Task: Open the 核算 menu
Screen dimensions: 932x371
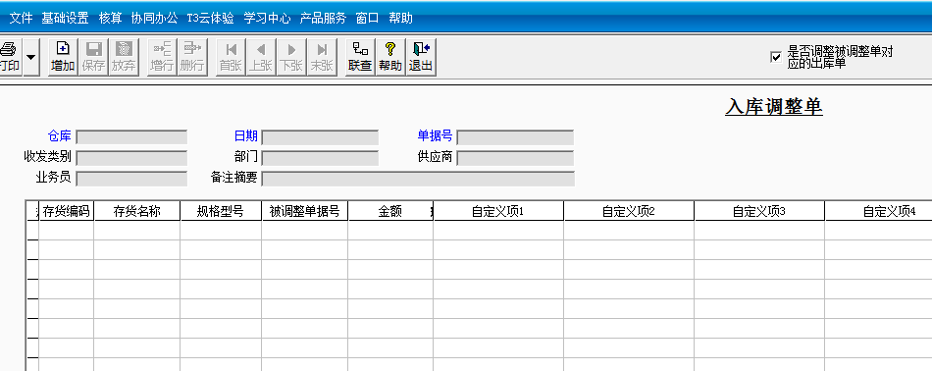Action: [x=110, y=18]
